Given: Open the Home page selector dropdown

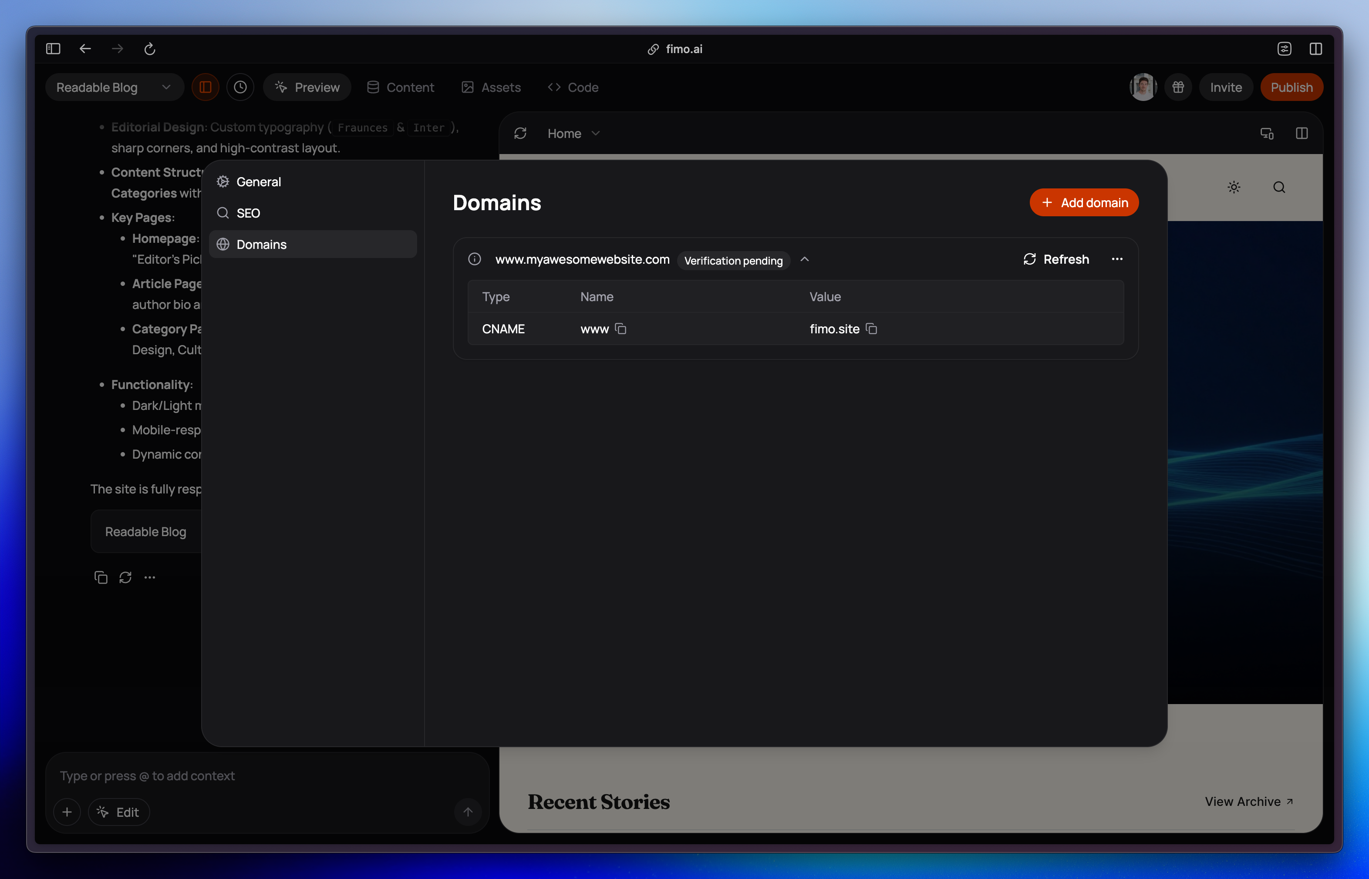Looking at the screenshot, I should tap(596, 133).
